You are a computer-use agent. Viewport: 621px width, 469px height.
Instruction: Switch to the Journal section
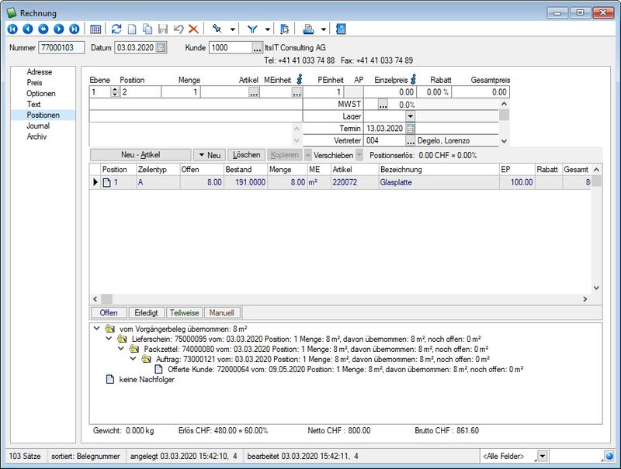tap(38, 126)
